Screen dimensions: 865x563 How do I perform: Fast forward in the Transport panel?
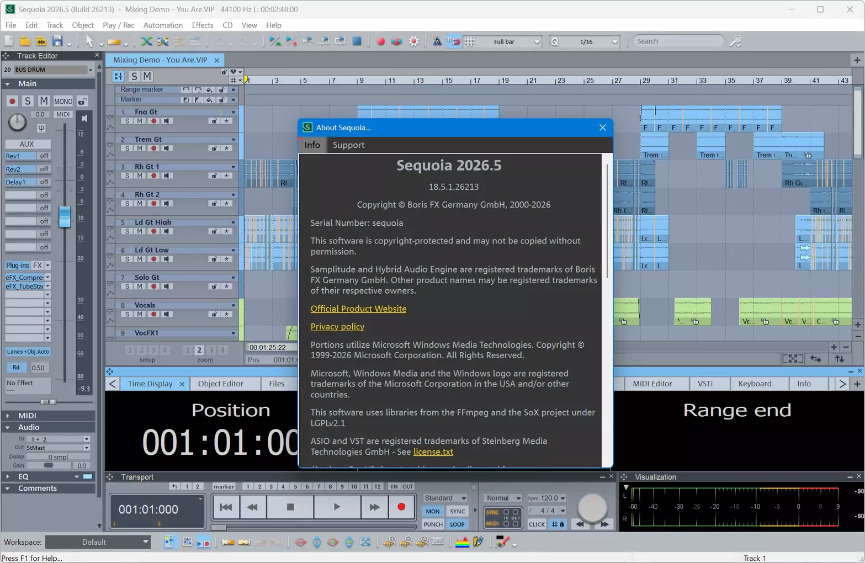[374, 507]
